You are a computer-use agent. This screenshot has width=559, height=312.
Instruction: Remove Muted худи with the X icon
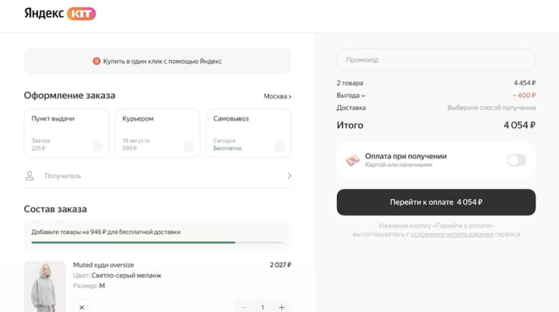tap(82, 307)
